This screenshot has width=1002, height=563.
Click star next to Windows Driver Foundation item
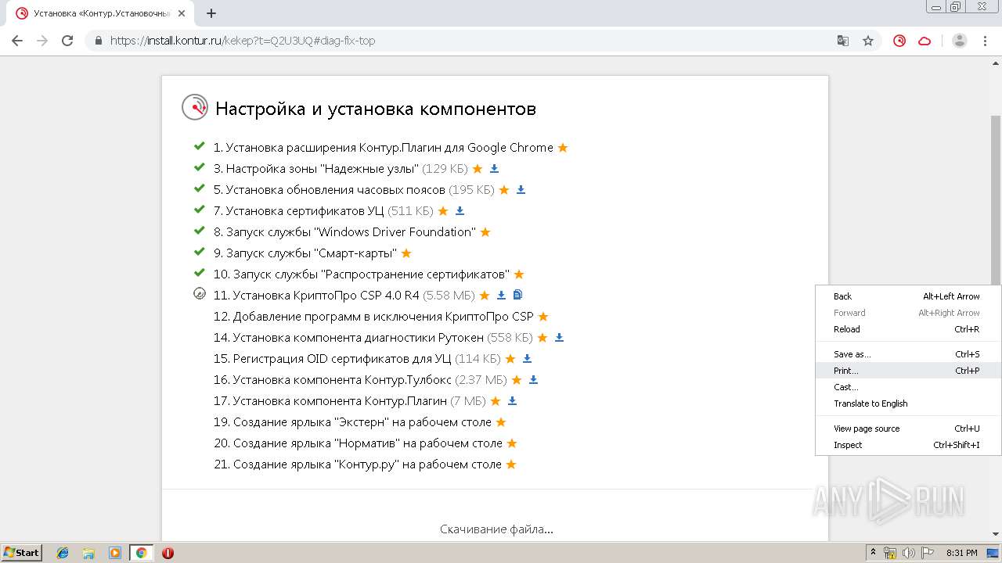(485, 232)
